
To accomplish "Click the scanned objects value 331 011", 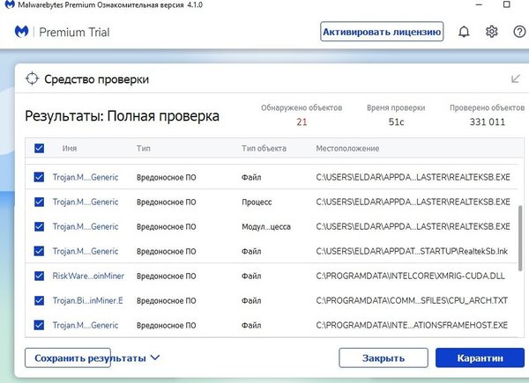I will point(488,122).
